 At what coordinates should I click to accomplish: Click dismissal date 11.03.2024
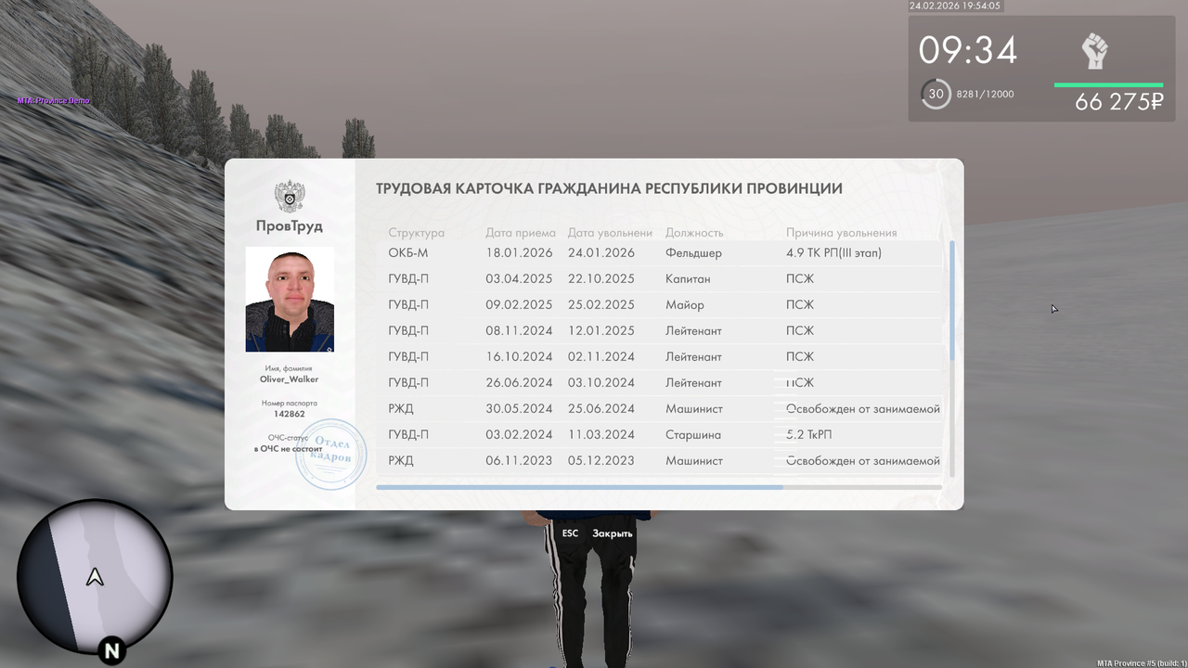pos(601,435)
